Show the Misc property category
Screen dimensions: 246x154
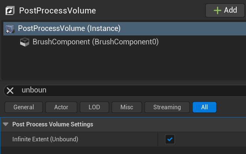tap(127, 107)
